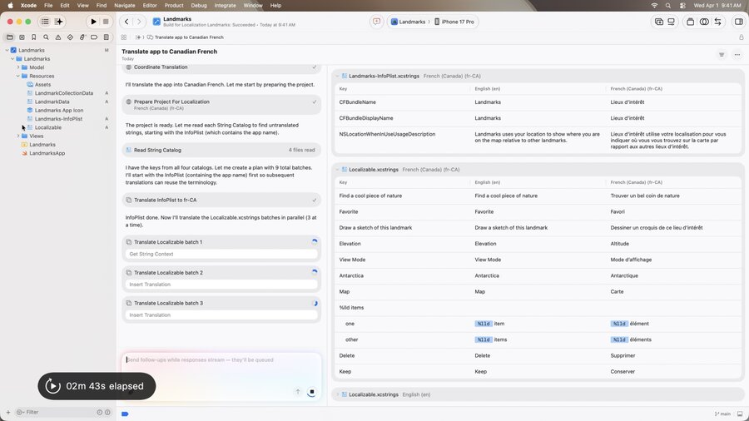The width and height of the screenshot is (749, 421).
Task: Collapse Localizable.xcstrings French table
Action: (337, 170)
